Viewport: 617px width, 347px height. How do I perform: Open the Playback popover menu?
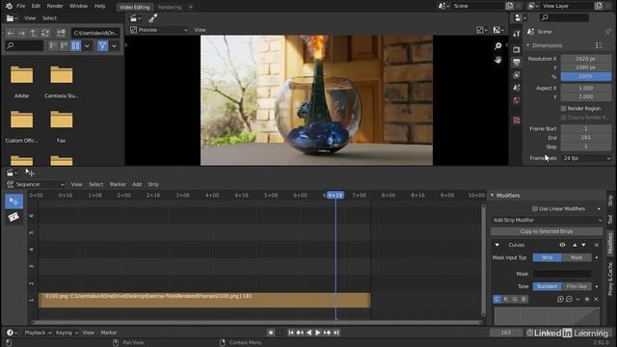click(38, 333)
